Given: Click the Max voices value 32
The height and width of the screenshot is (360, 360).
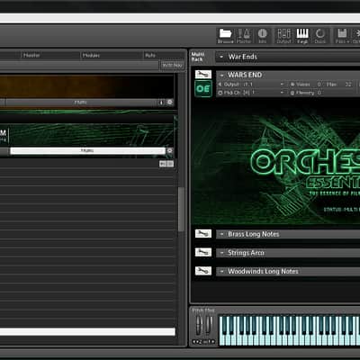Looking at the screenshot, I should coord(348,85).
